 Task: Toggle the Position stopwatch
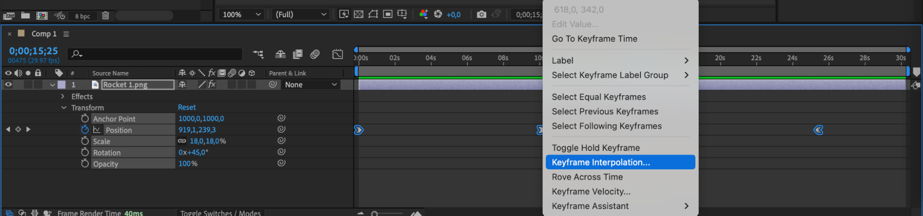[x=85, y=130]
